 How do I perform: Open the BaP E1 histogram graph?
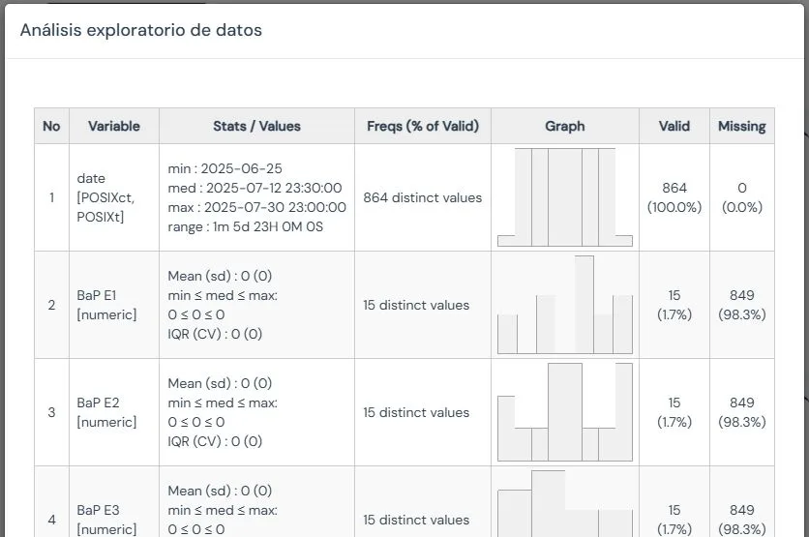(565, 305)
